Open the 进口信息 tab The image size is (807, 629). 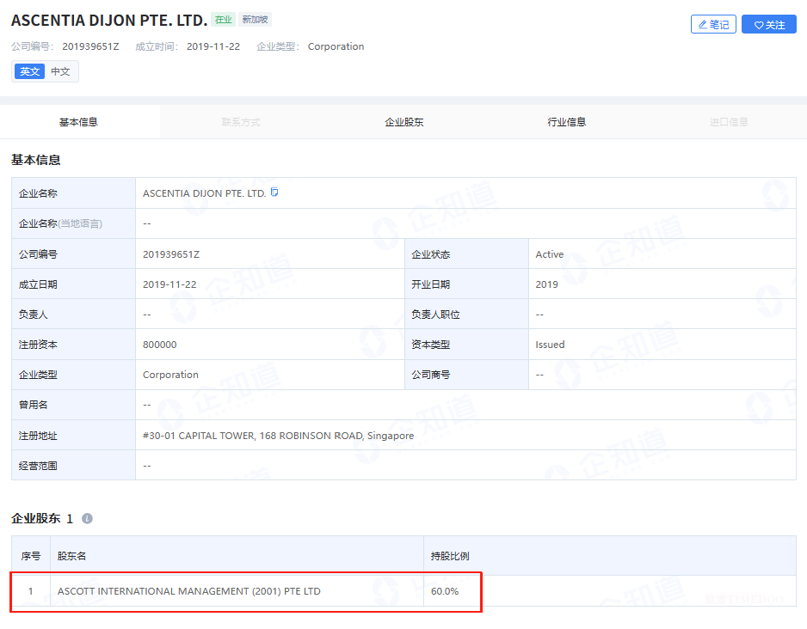[729, 122]
